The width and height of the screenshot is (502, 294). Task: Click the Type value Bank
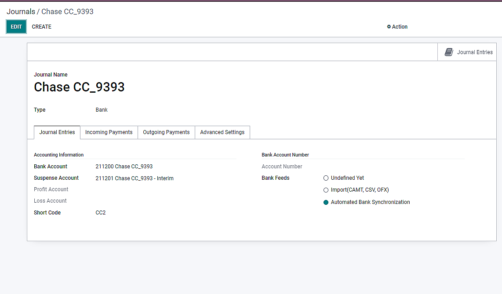[102, 110]
